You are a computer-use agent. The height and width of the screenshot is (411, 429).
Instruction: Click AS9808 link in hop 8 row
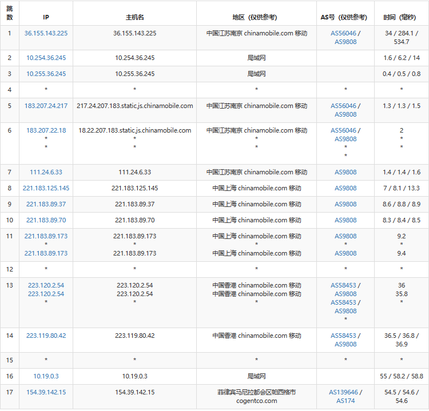(345, 188)
